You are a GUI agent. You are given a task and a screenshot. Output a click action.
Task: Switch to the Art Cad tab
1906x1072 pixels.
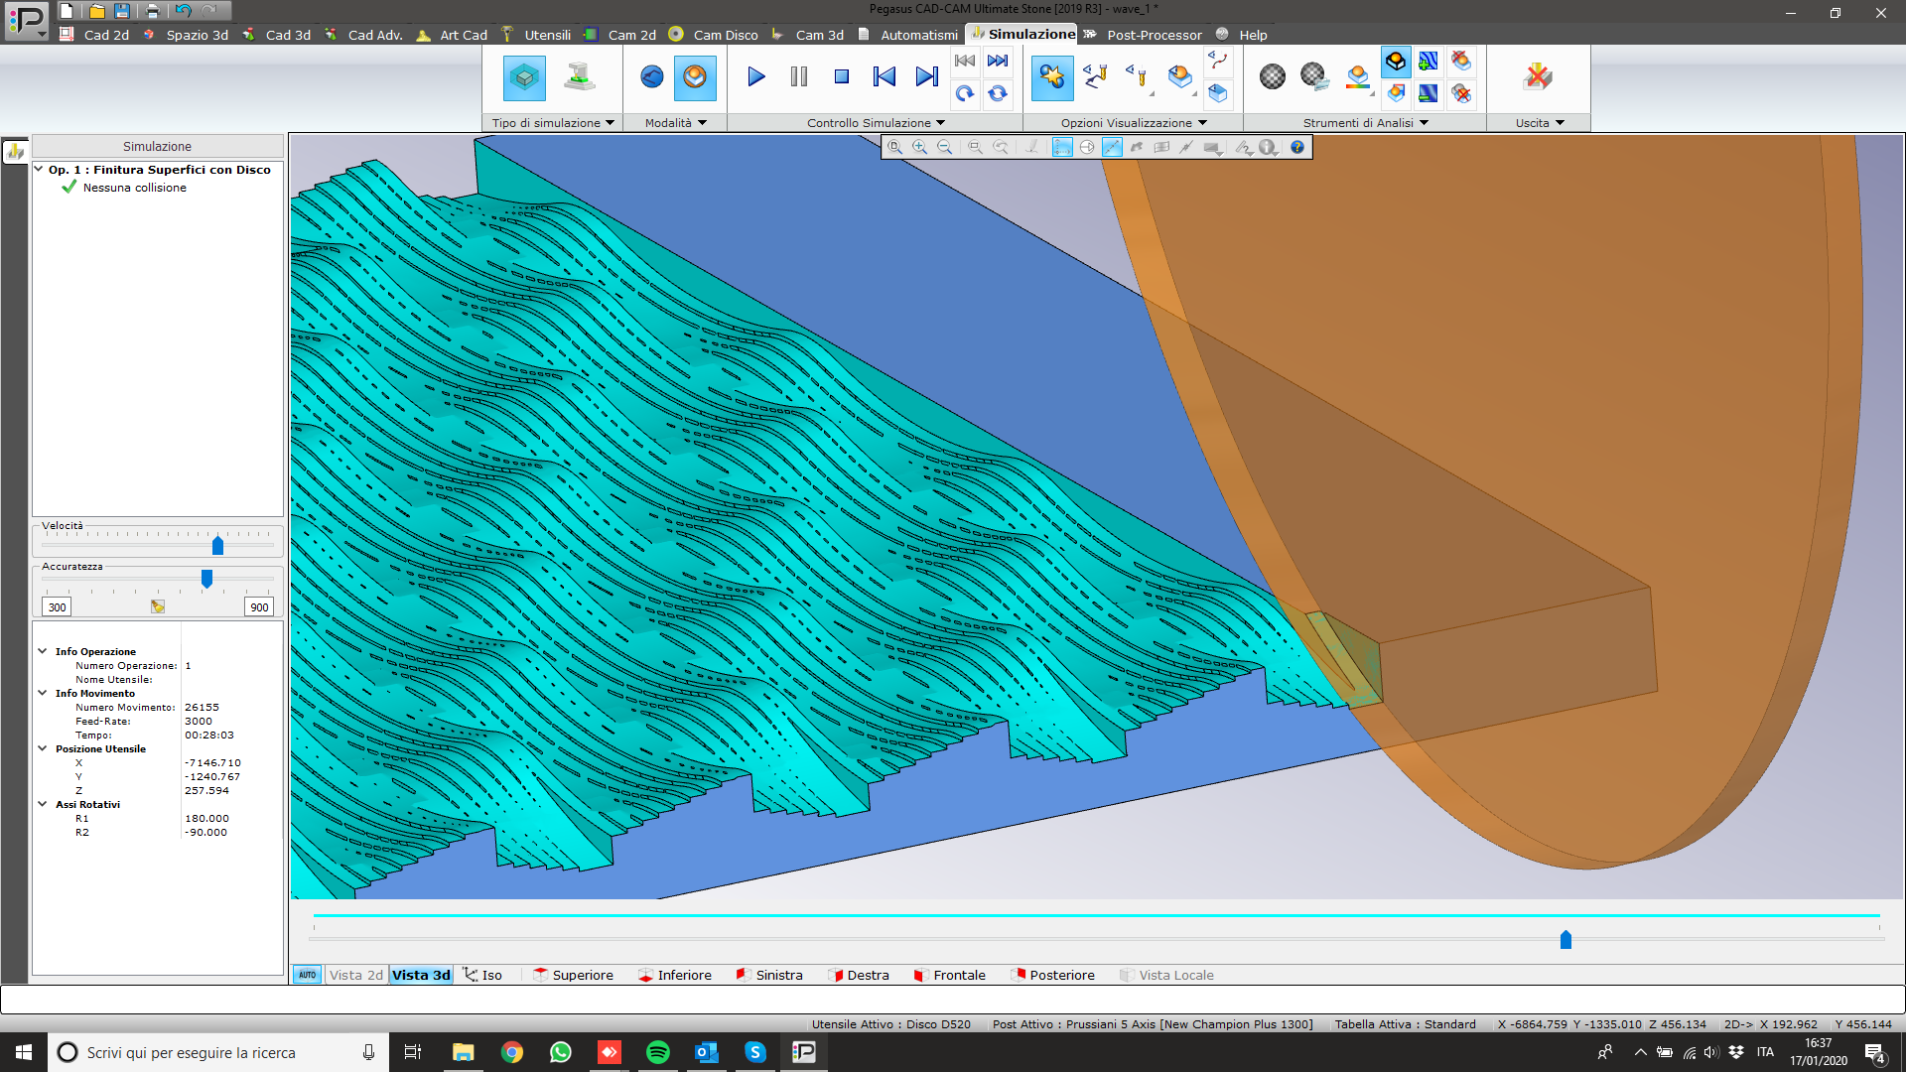click(x=453, y=35)
